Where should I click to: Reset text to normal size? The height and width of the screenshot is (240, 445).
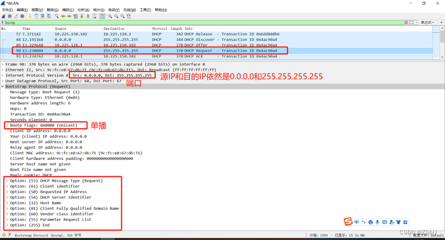click(x=122, y=16)
